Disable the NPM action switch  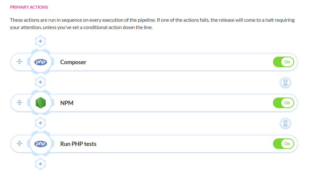coord(283,103)
